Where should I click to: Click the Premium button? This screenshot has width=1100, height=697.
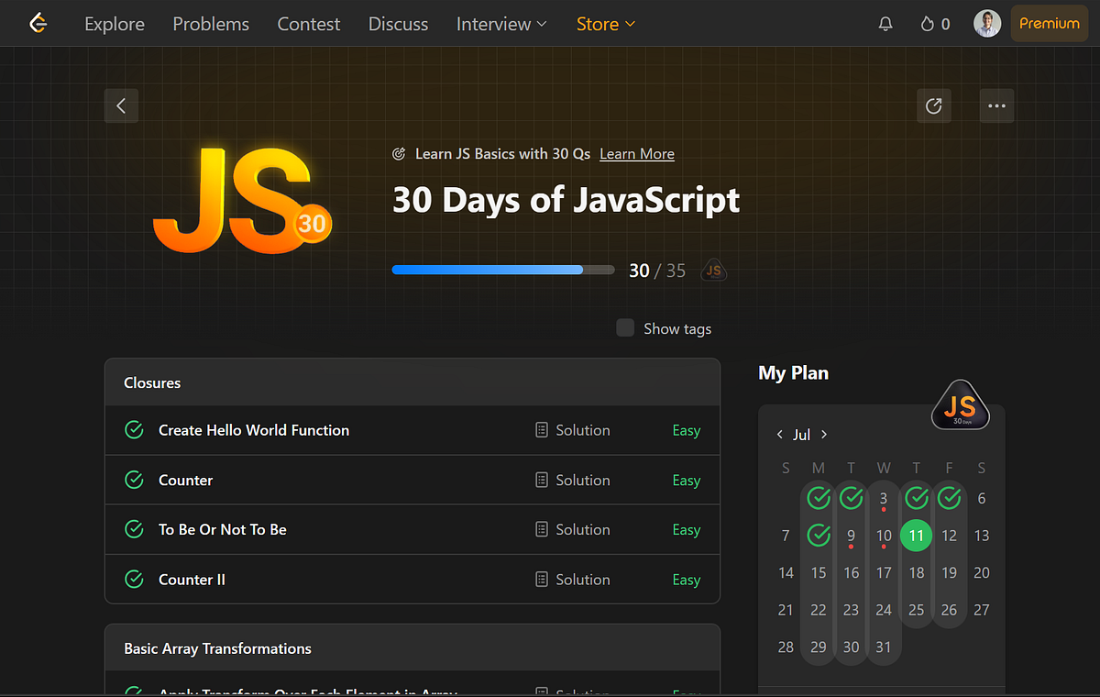coord(1049,23)
